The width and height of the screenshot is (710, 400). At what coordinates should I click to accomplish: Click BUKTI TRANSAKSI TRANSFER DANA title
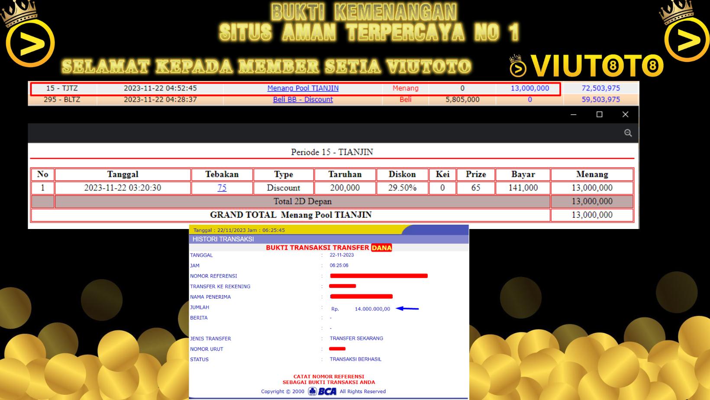point(329,248)
